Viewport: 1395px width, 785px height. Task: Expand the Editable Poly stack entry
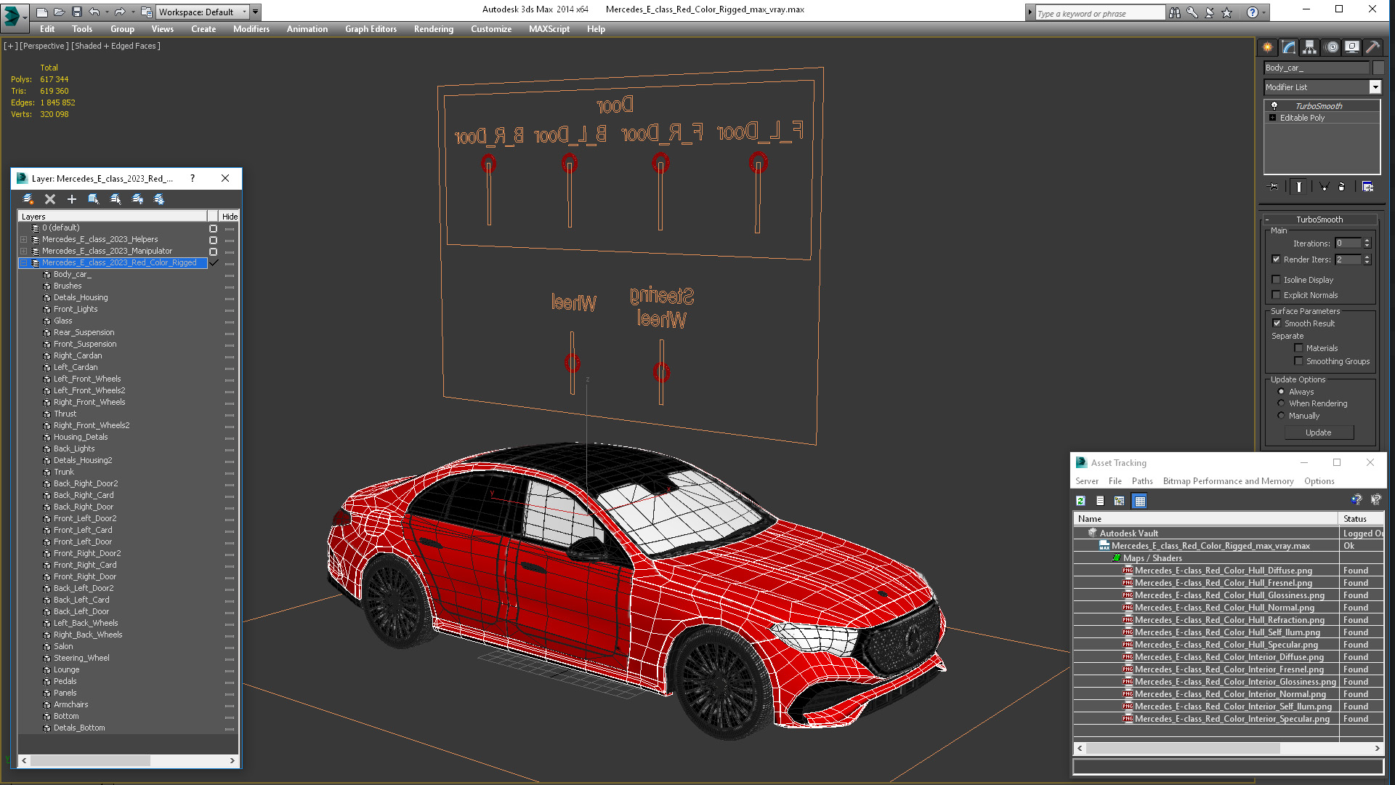(1272, 118)
